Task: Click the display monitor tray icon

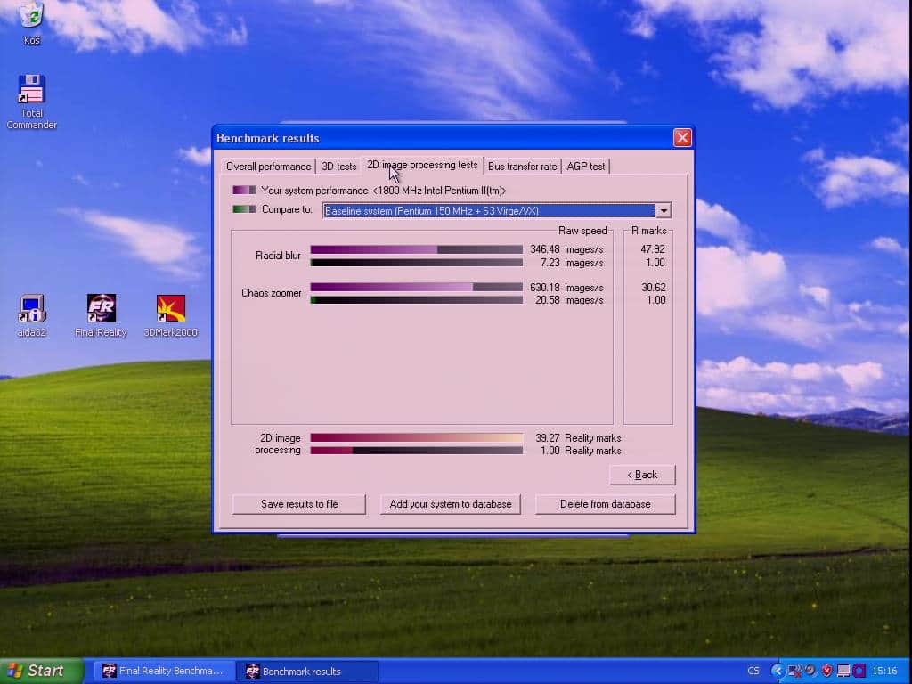Action: point(843,671)
